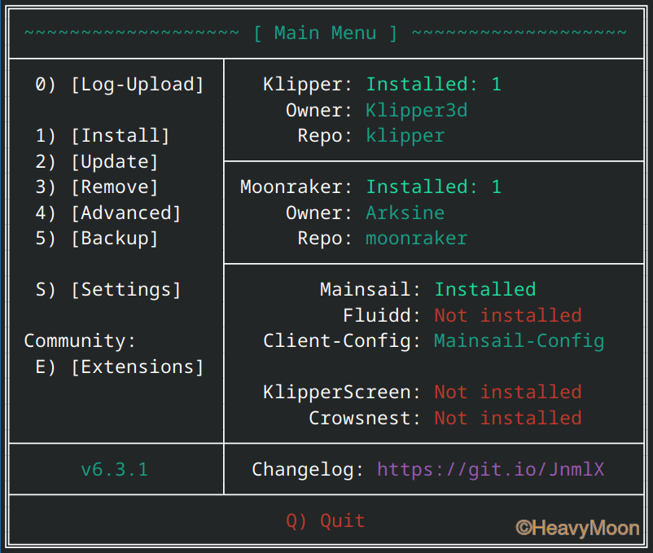653x553 pixels.
Task: Select the Backup menu option
Action: 97,238
